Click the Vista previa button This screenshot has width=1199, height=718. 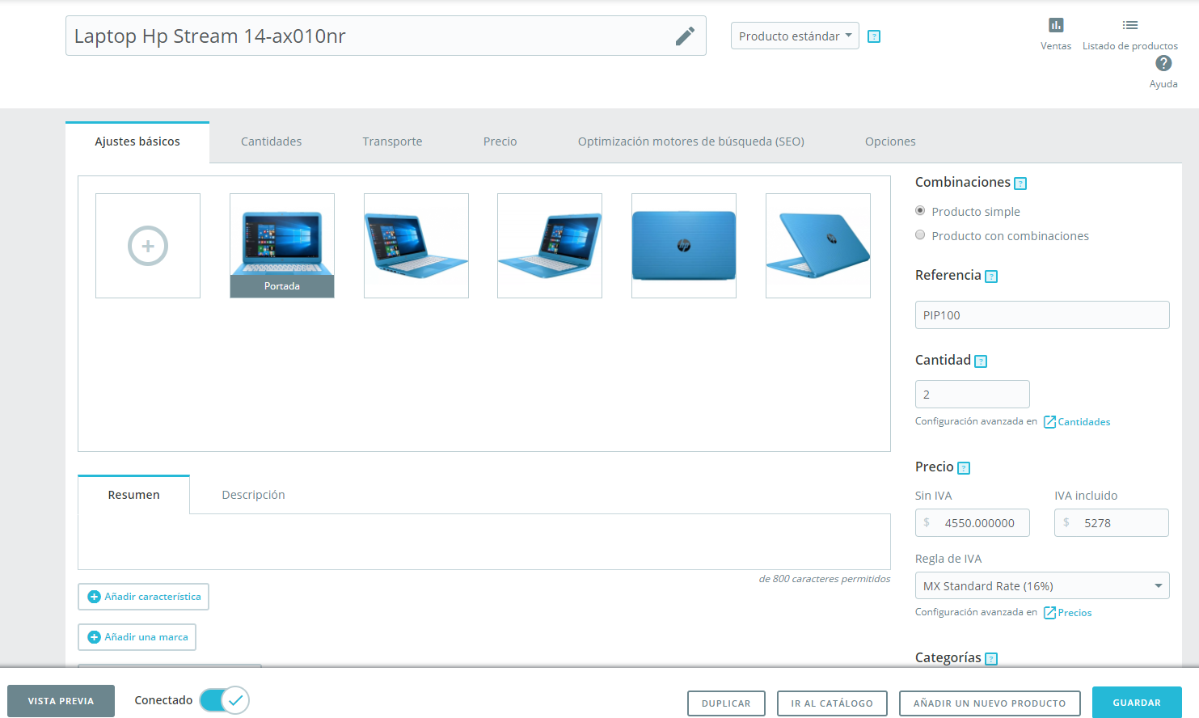coord(61,701)
